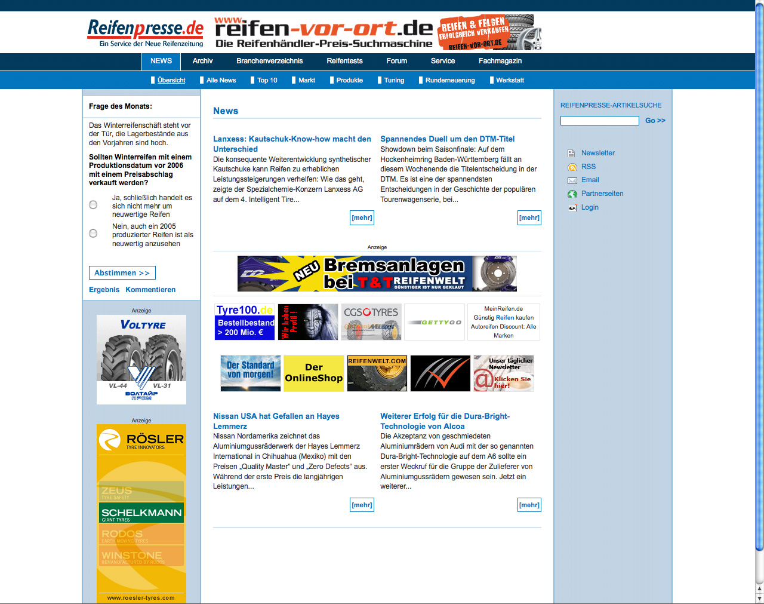This screenshot has height=604, width=764.
Task: Click the Partnerseiten globe icon
Action: (572, 194)
